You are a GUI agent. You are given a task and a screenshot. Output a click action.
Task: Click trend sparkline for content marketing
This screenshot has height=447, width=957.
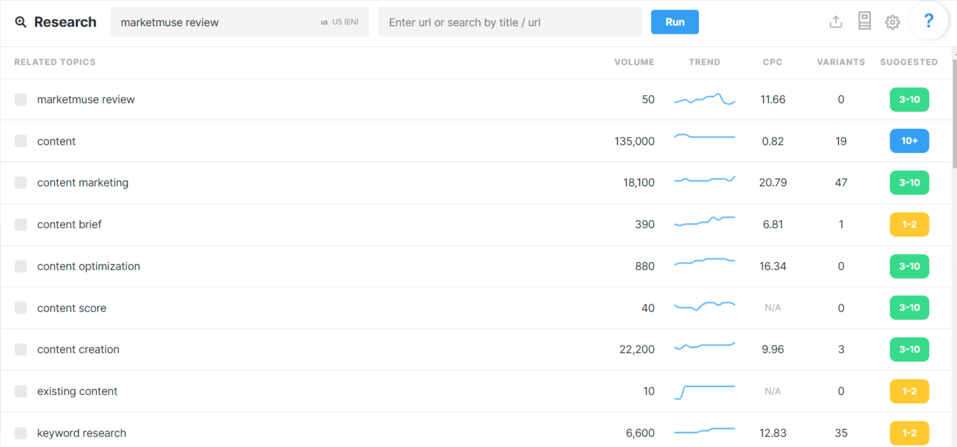click(704, 180)
